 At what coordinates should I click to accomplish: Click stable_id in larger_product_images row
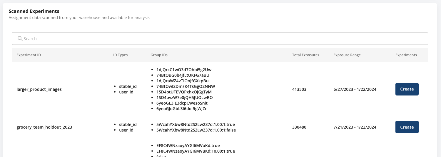coord(128,86)
